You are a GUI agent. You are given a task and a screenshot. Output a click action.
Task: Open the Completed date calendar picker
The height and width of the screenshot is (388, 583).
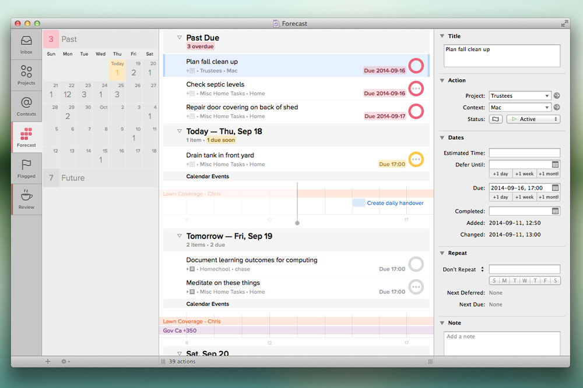click(x=555, y=211)
